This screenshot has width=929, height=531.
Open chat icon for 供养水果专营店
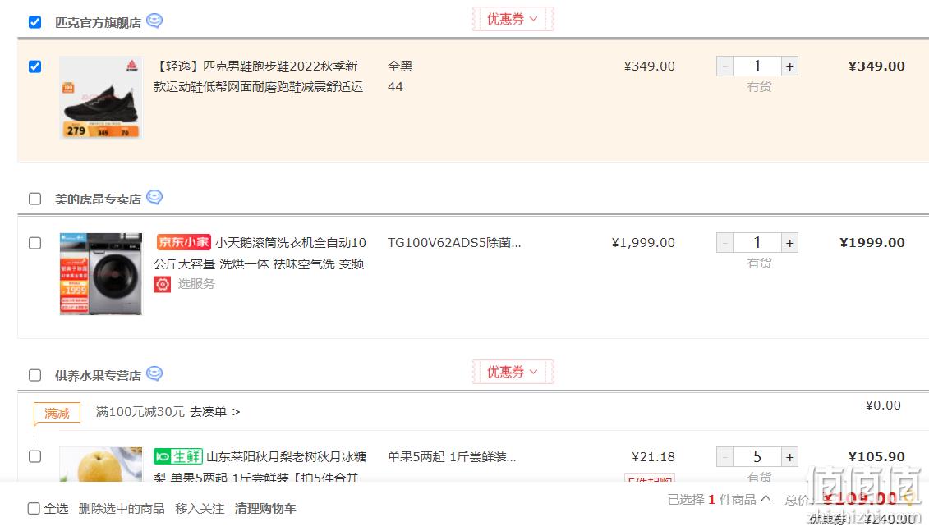pos(154,373)
